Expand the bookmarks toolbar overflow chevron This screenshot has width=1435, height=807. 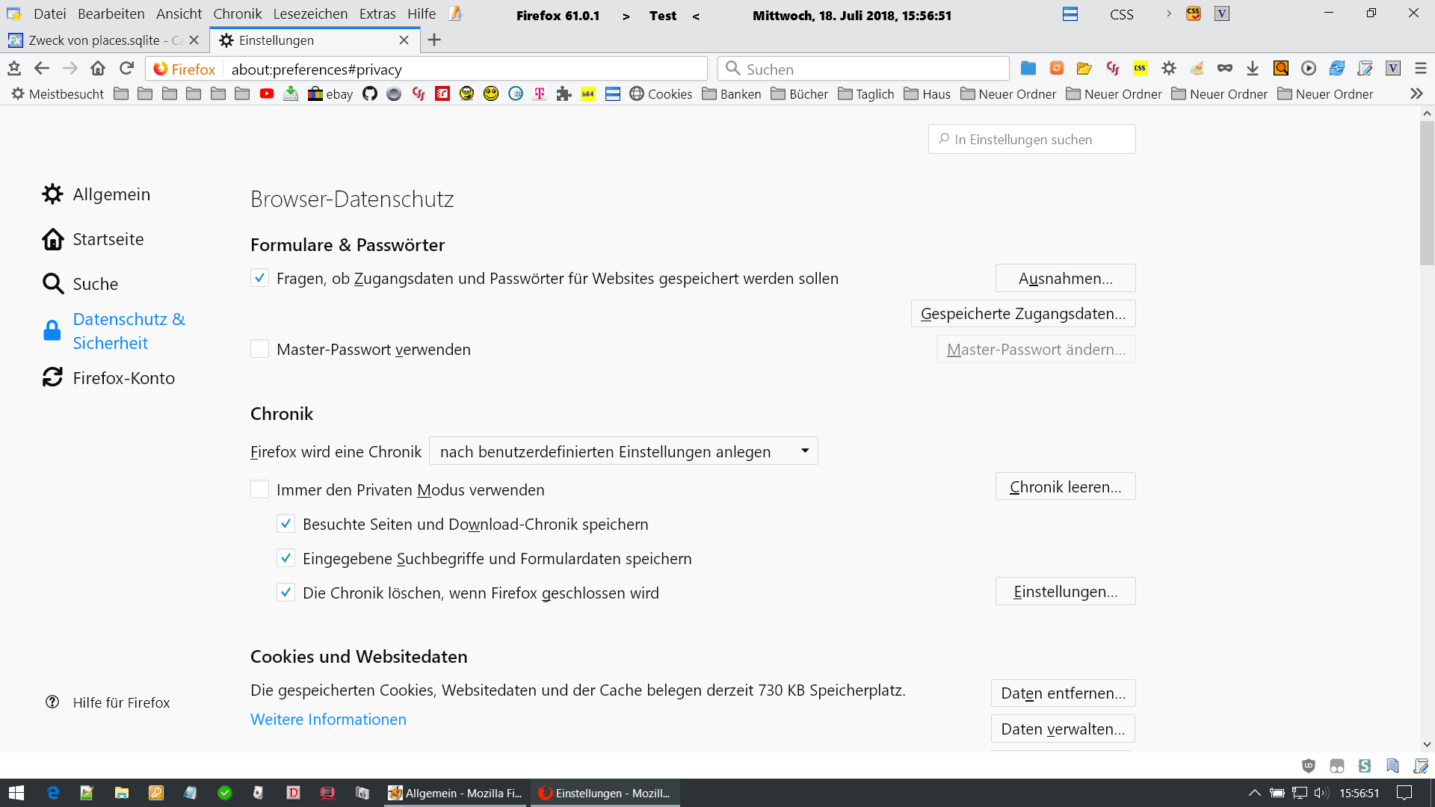coord(1416,94)
